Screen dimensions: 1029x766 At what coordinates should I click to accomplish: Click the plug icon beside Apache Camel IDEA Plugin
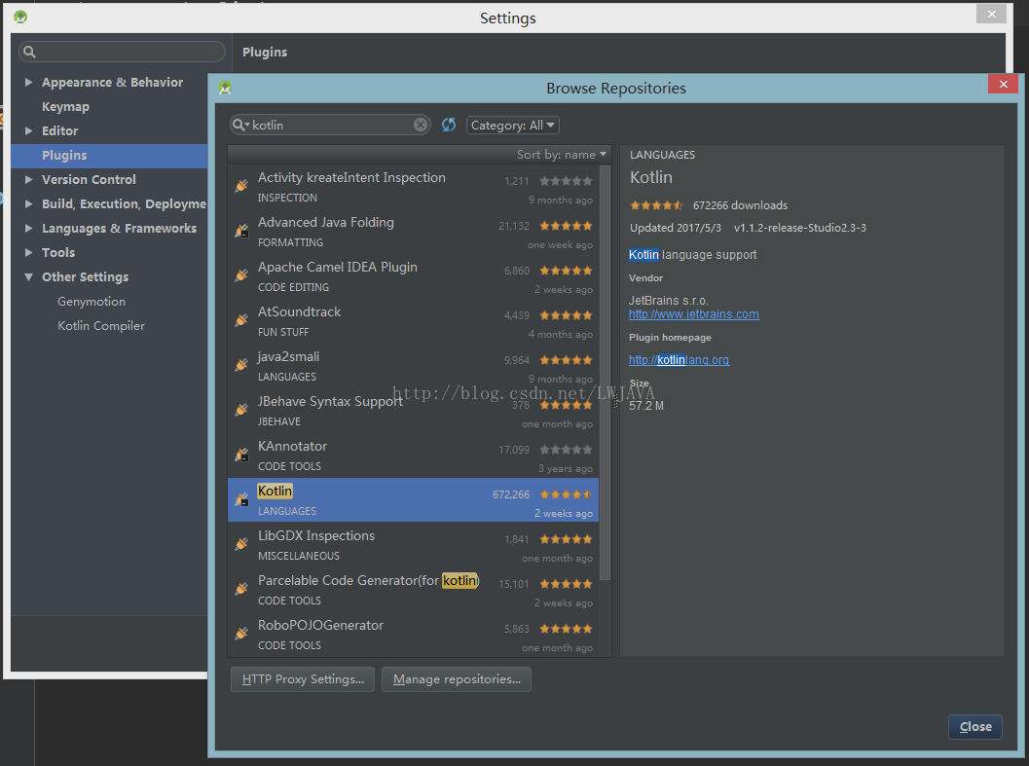[241, 275]
